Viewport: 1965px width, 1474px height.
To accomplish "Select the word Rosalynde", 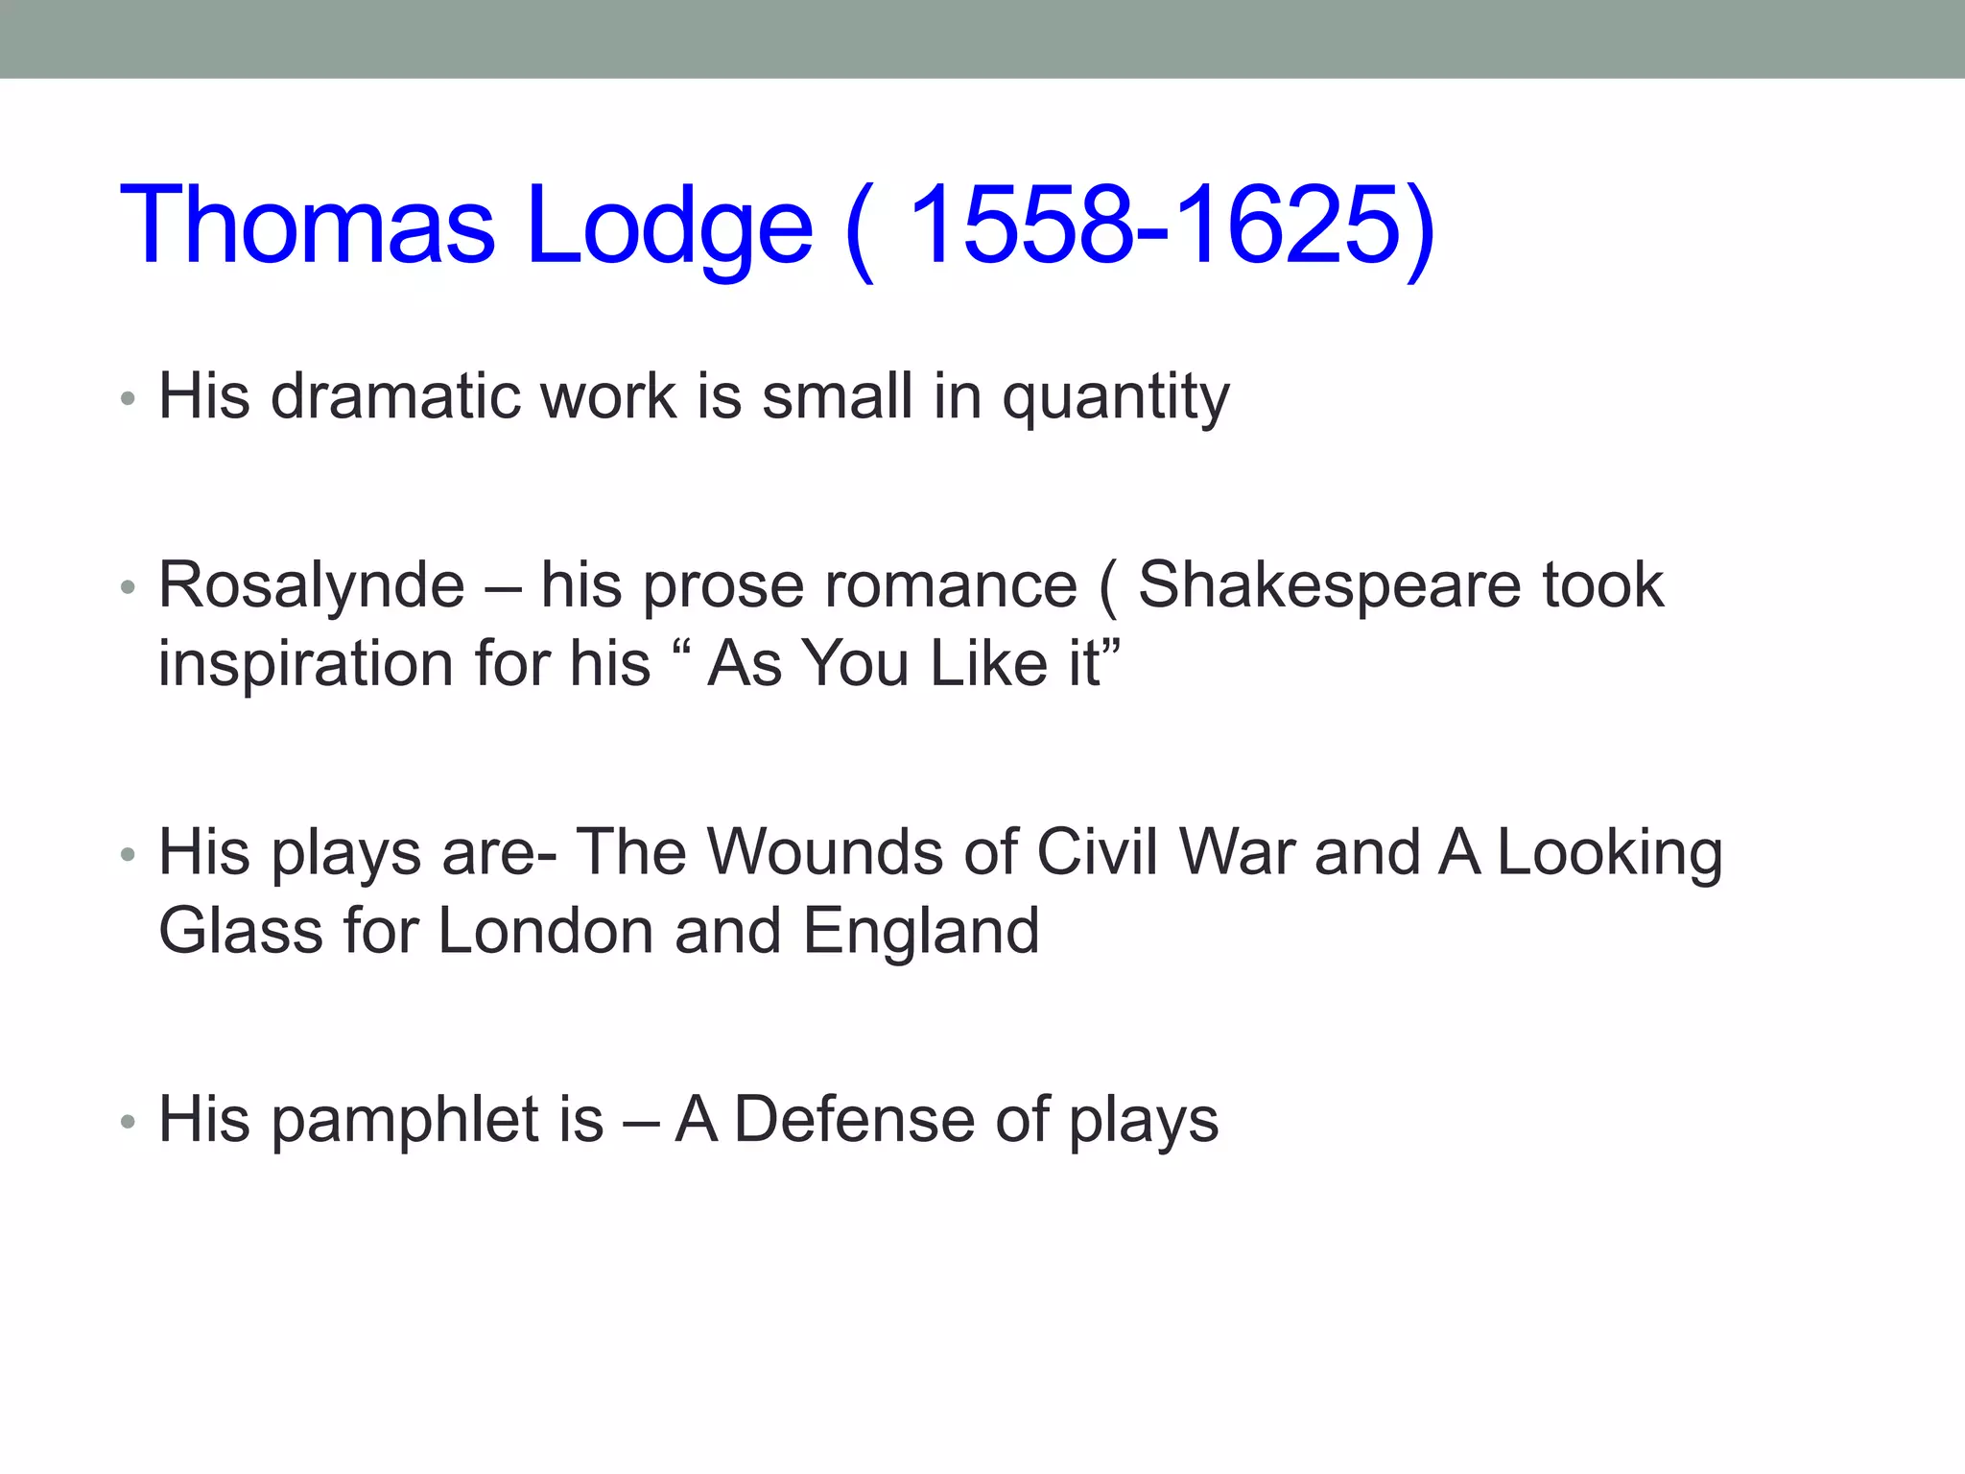I will click(x=311, y=587).
